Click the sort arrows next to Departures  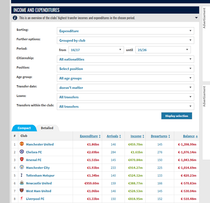(169, 136)
